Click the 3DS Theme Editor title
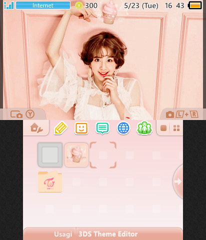 coord(108,234)
